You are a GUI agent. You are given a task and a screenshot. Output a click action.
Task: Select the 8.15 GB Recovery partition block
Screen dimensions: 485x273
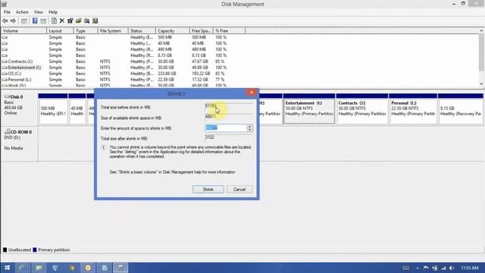pos(461,109)
